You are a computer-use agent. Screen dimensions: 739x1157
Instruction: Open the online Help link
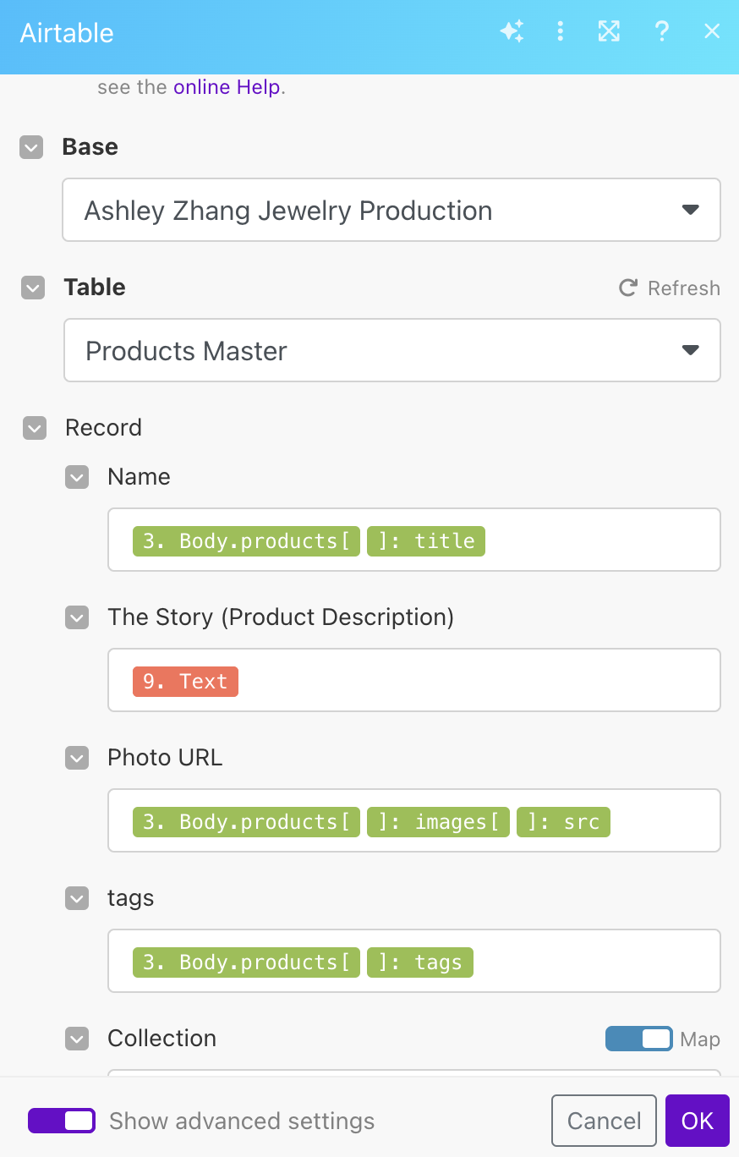pyautogui.click(x=227, y=87)
